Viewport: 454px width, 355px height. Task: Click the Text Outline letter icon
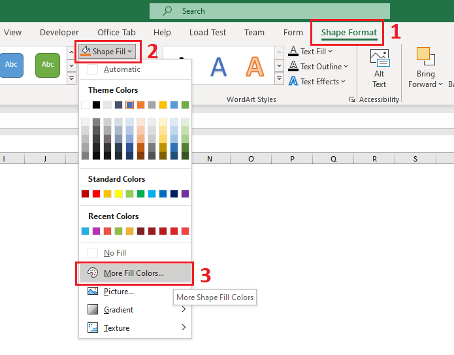click(x=293, y=66)
